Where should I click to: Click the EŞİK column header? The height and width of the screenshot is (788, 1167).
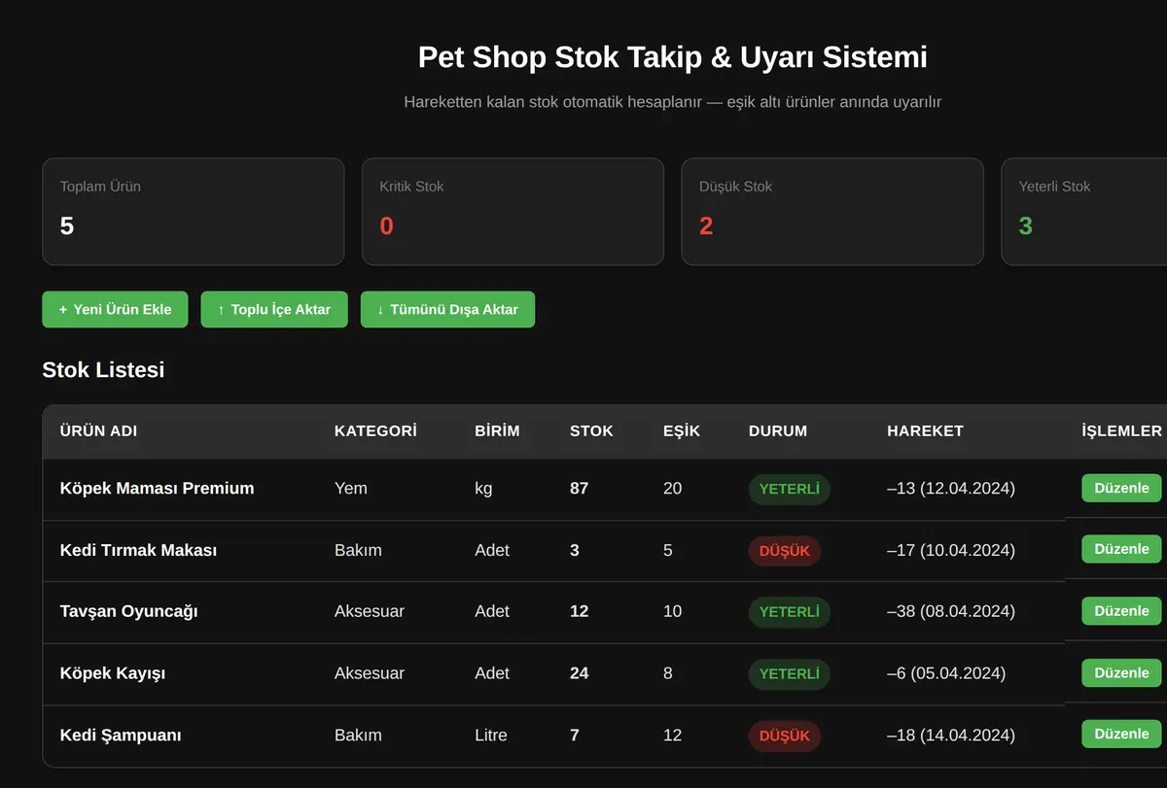pos(682,431)
